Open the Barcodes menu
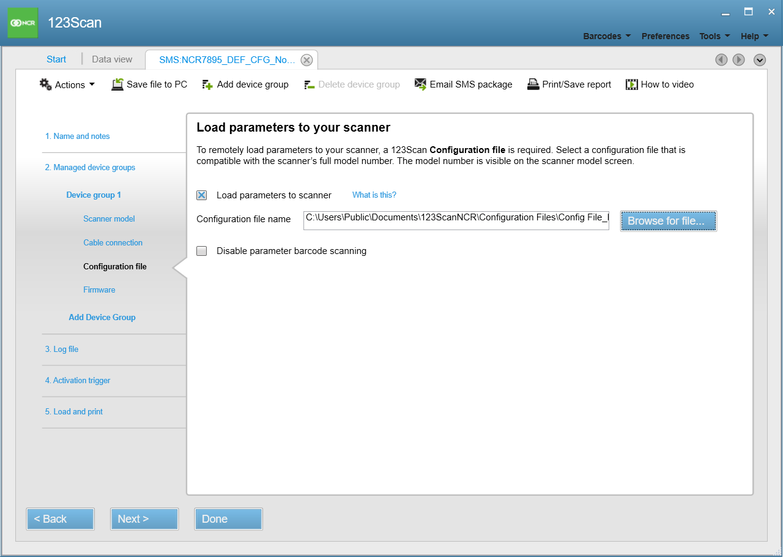The image size is (783, 557). tap(607, 36)
